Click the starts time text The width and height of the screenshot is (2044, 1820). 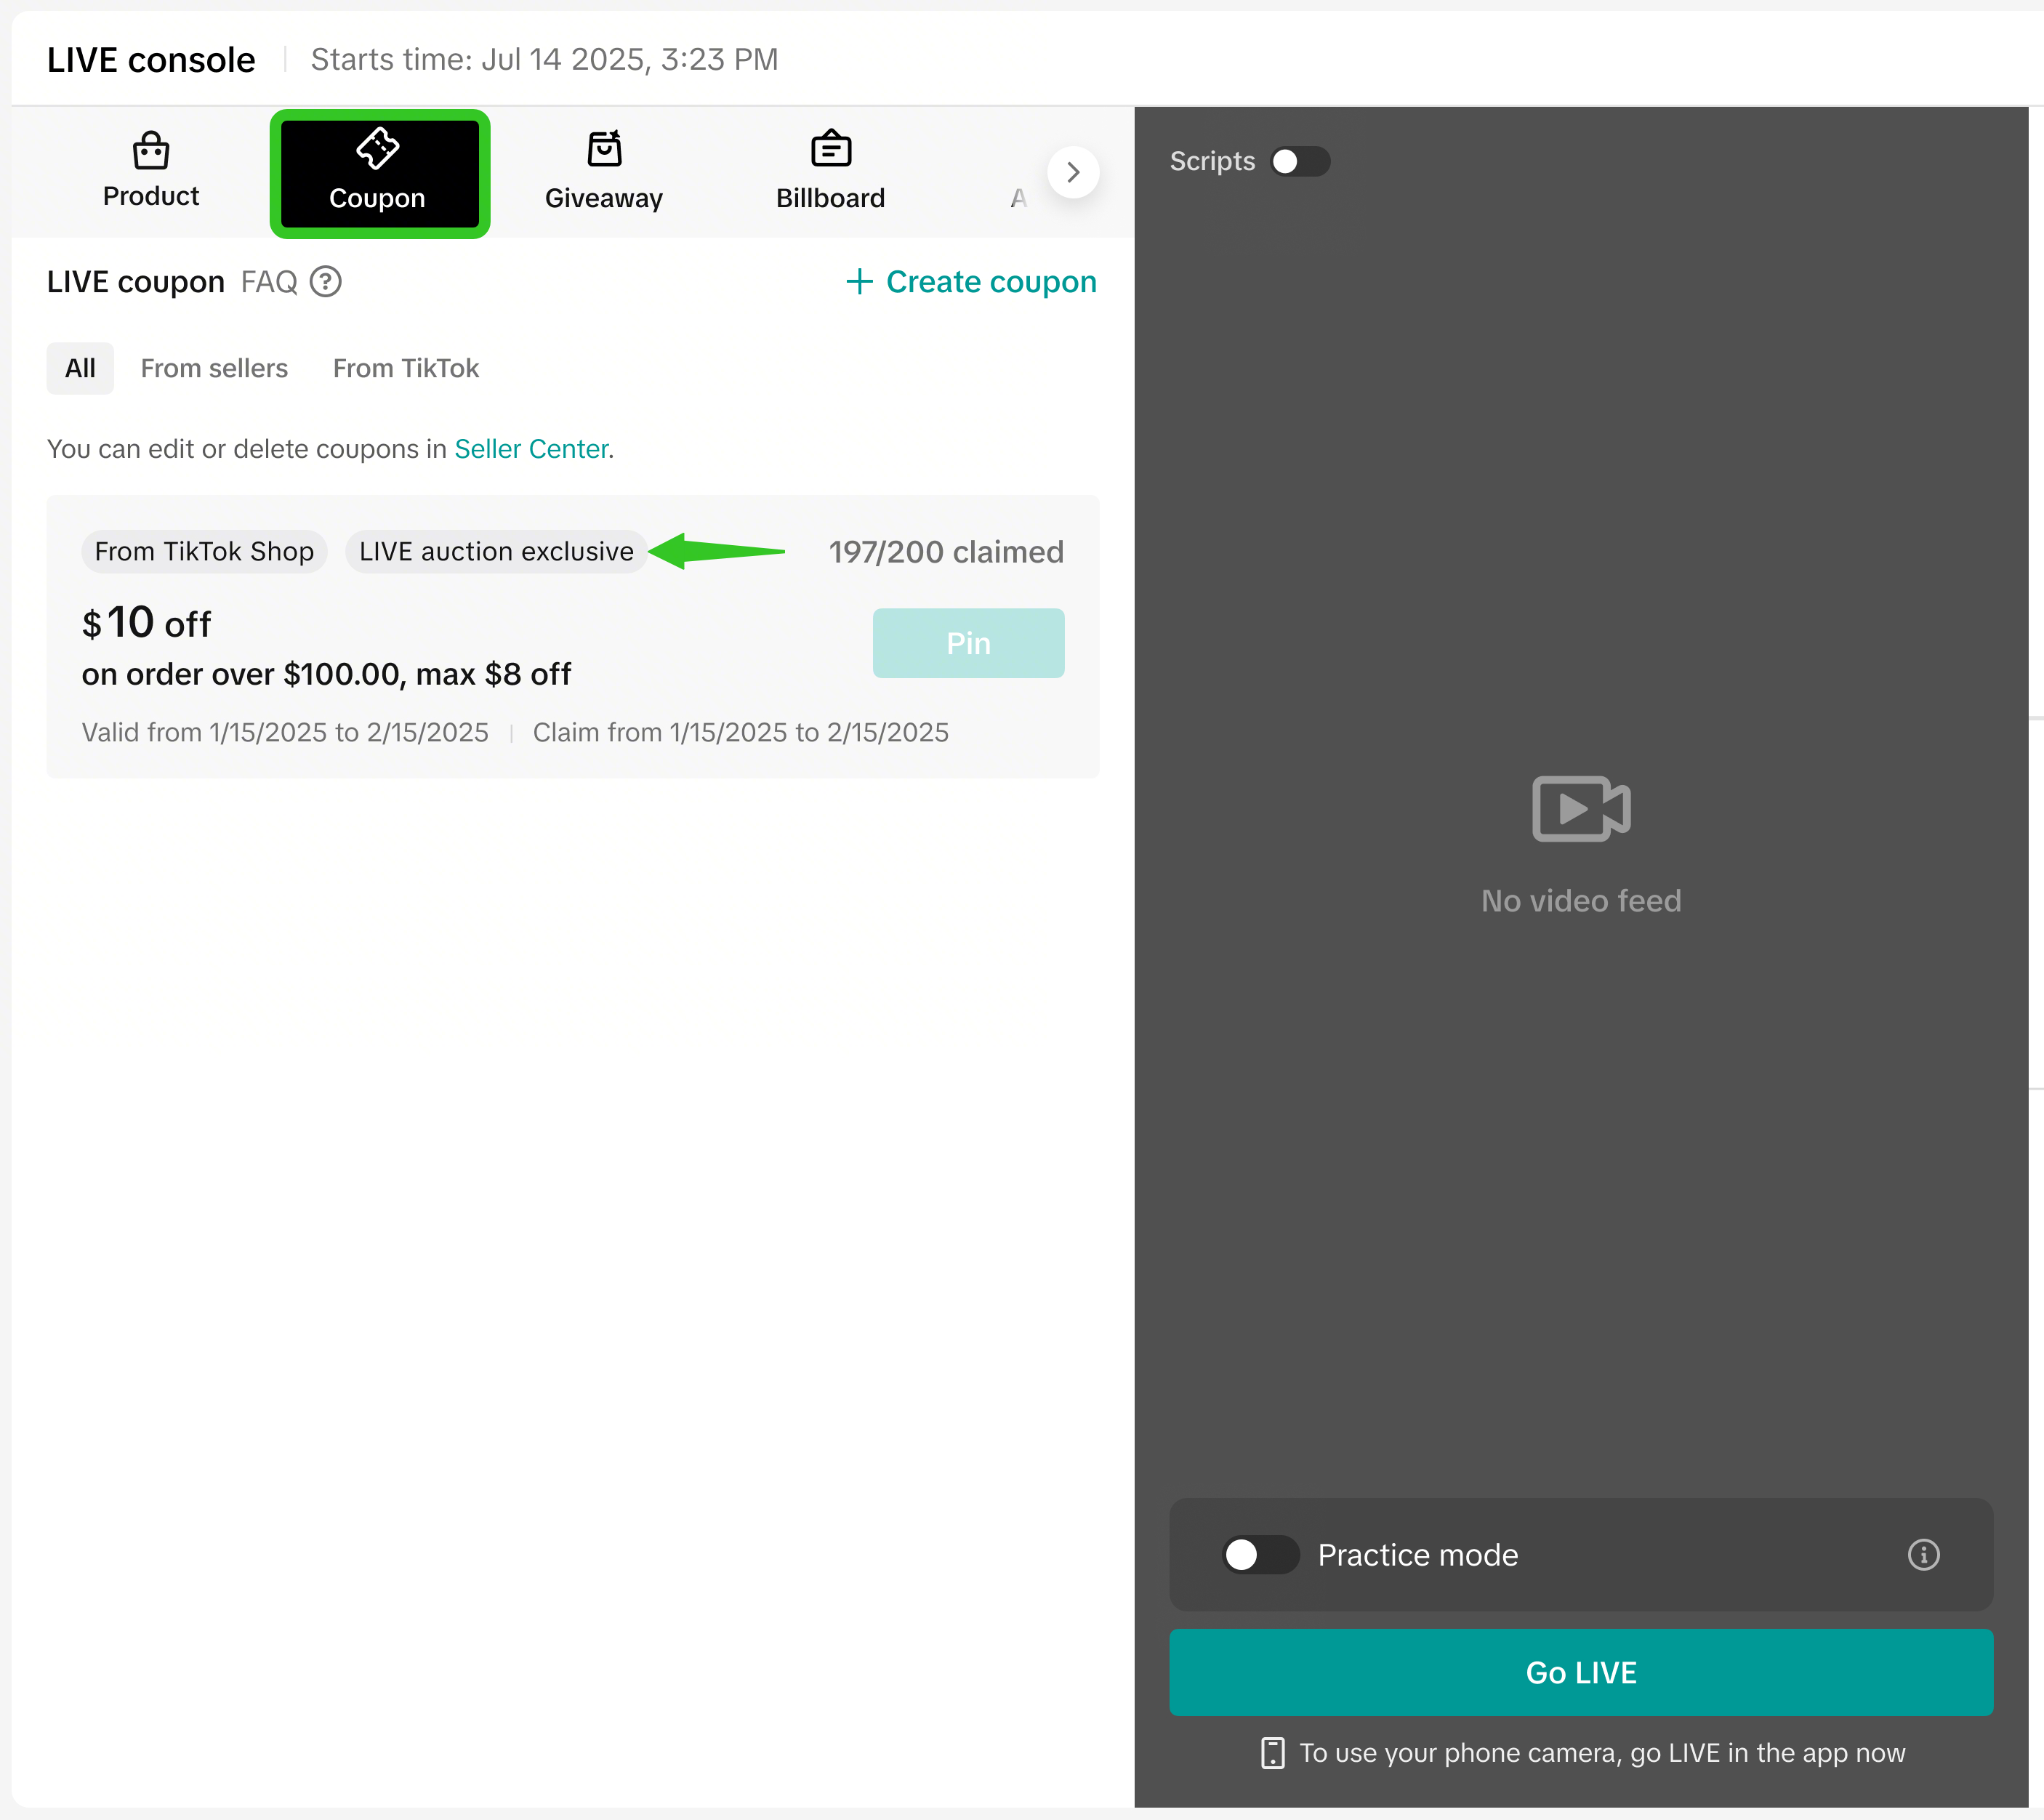(544, 60)
